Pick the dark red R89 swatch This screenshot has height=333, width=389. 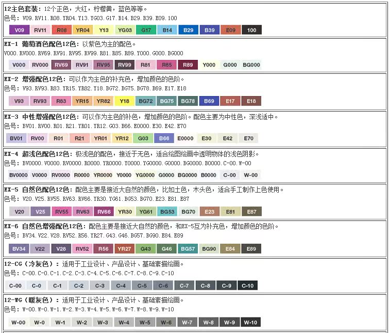(x=188, y=65)
